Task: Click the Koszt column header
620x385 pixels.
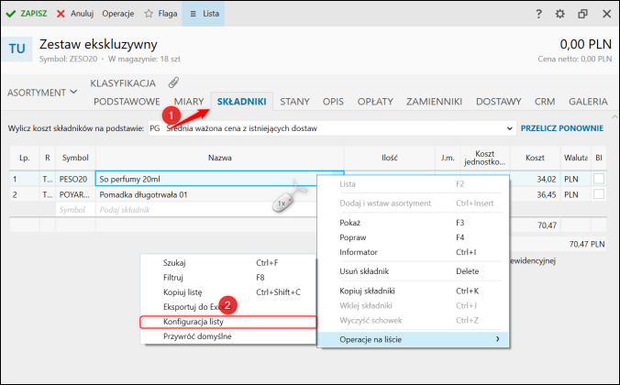Action: [x=535, y=158]
